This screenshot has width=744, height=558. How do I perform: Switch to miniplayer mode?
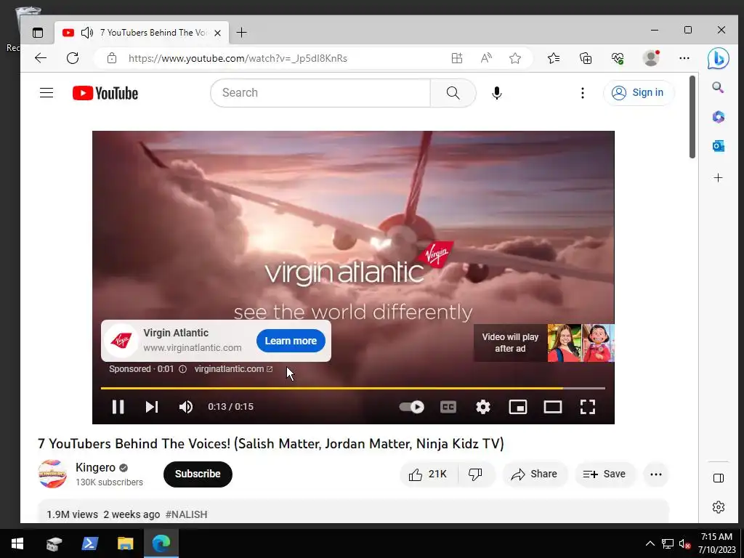coord(517,407)
